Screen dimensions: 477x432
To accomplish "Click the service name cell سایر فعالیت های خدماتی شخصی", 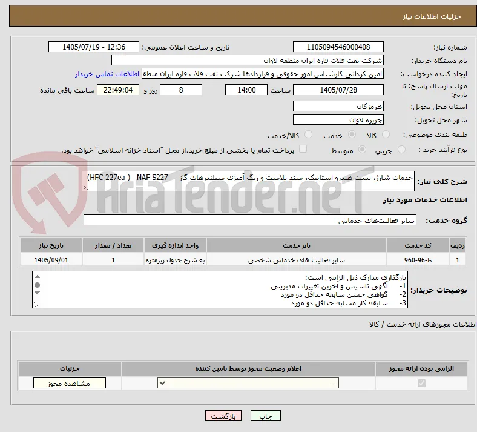I will click(x=297, y=260).
